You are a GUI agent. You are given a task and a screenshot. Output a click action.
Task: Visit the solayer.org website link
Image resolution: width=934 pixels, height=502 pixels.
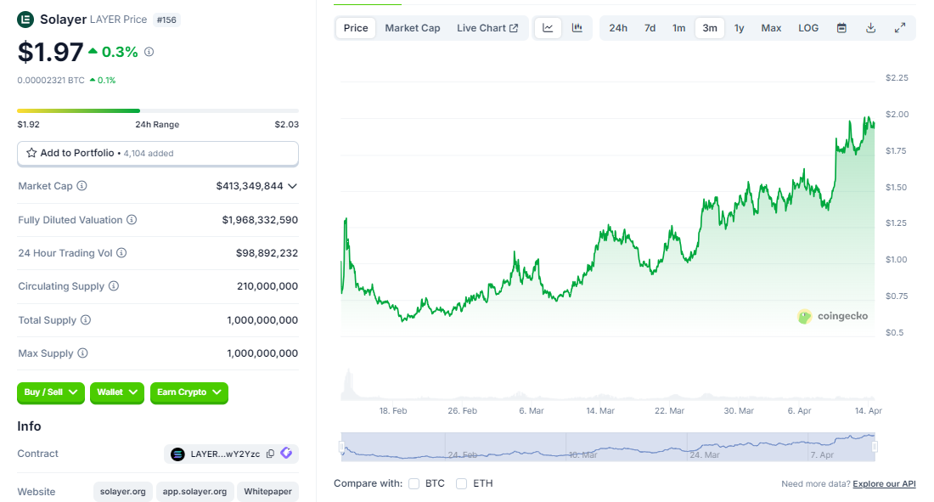coord(122,492)
